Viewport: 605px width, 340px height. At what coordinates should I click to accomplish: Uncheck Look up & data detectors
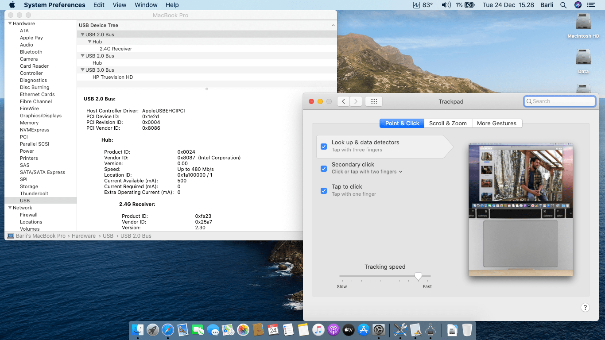pos(324,146)
